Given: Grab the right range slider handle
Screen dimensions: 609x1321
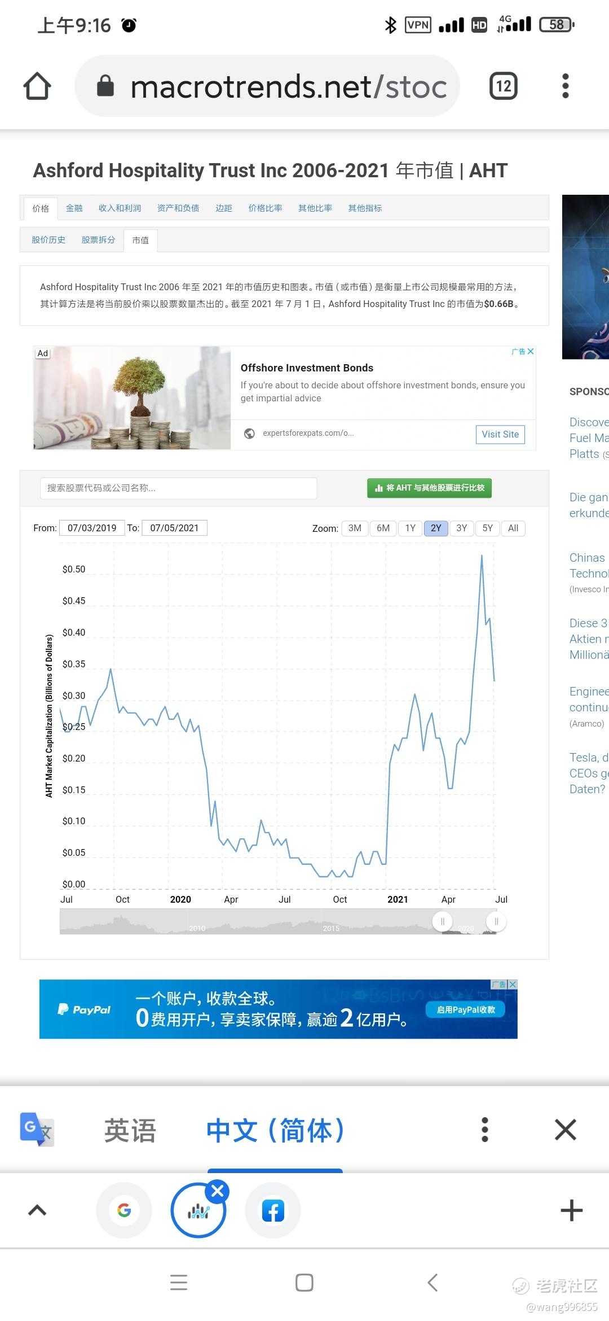Looking at the screenshot, I should pyautogui.click(x=496, y=921).
